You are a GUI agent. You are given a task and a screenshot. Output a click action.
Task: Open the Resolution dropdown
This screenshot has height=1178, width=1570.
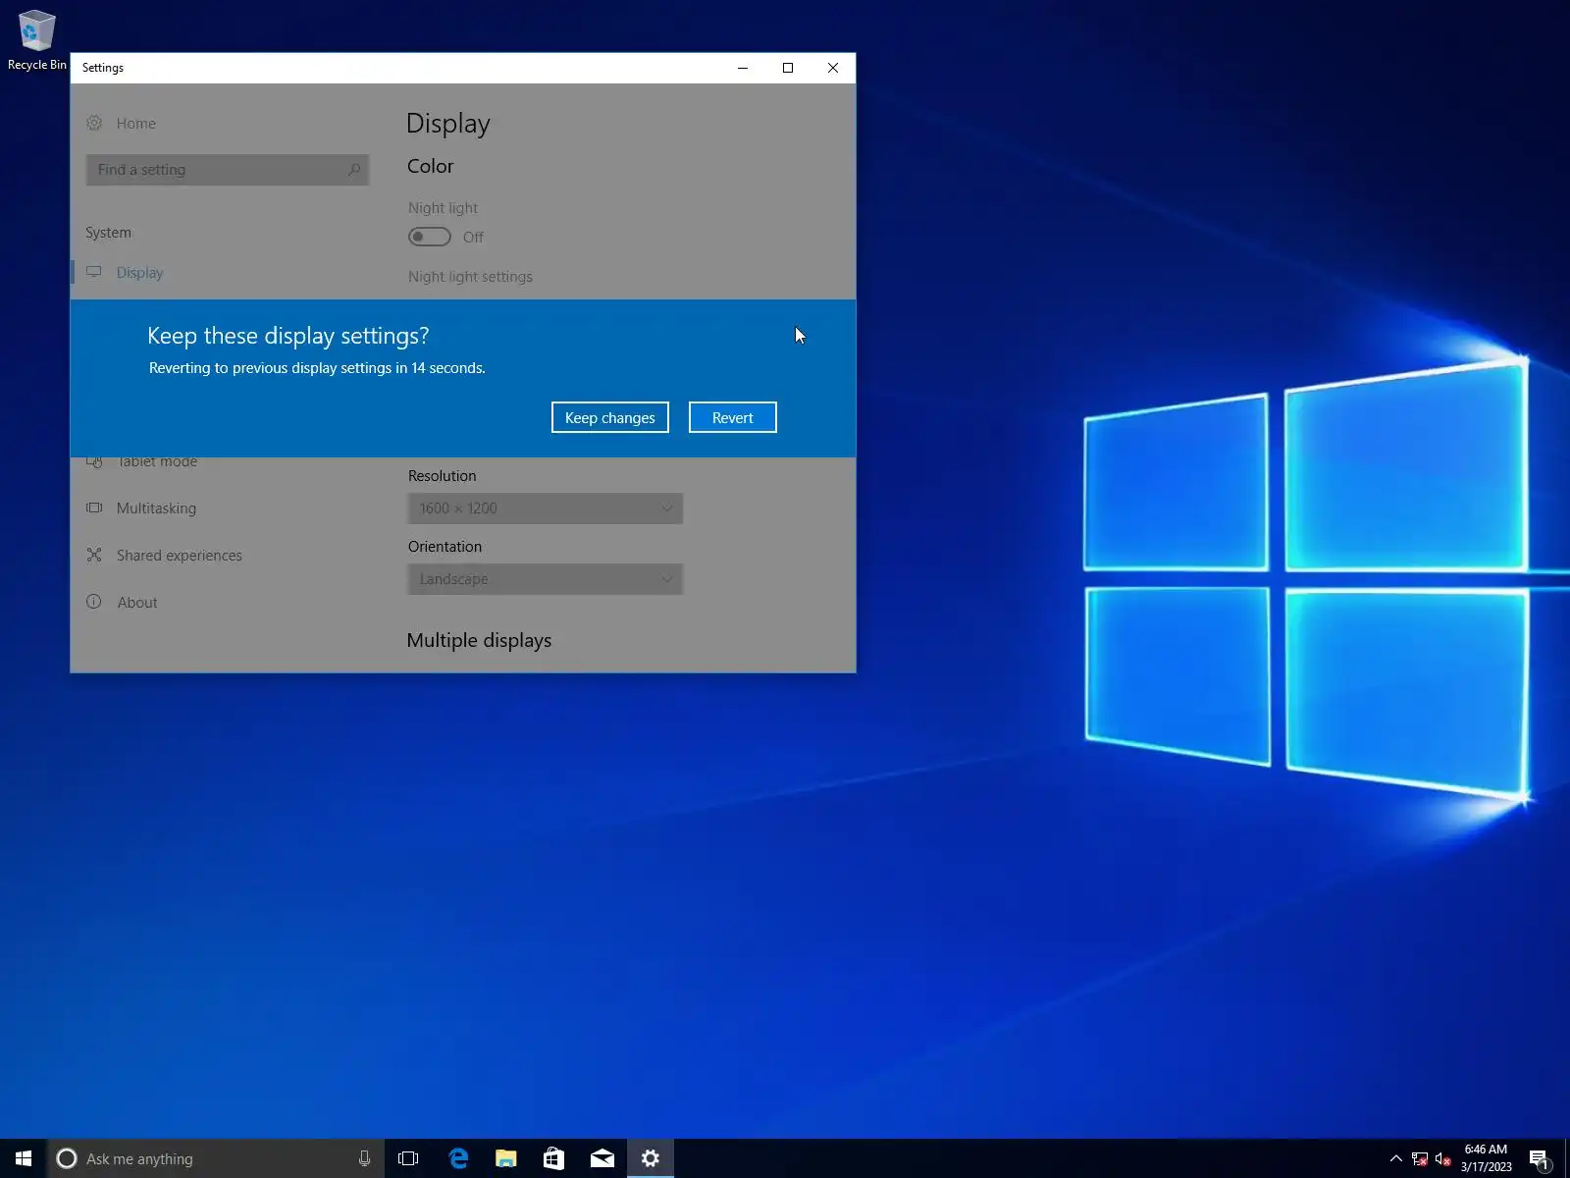click(546, 509)
